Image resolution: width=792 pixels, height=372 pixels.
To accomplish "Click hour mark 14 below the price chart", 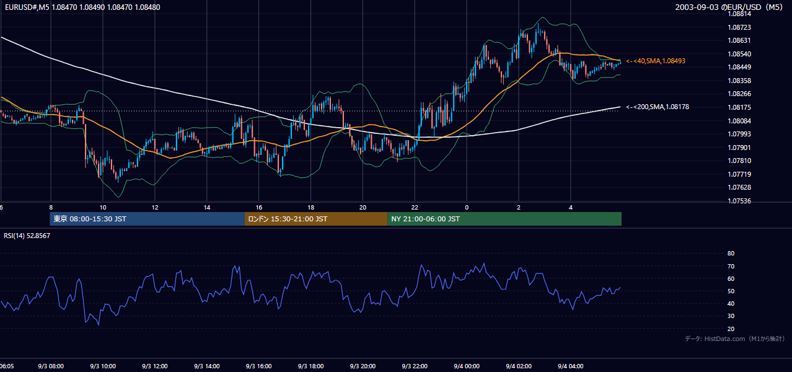I will tap(207, 207).
